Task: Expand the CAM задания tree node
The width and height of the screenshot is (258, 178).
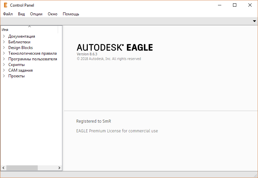Action: [4, 70]
